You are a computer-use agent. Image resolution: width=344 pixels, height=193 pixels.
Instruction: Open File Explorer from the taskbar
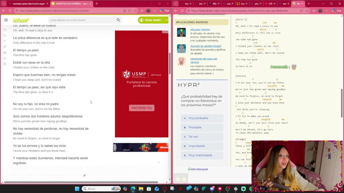[141, 189]
